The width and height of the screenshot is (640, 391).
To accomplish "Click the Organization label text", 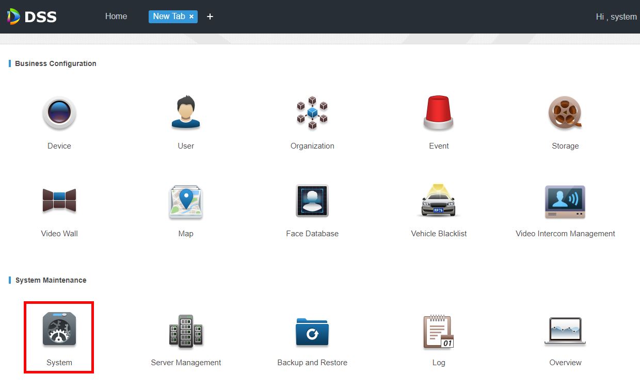I will 312,146.
